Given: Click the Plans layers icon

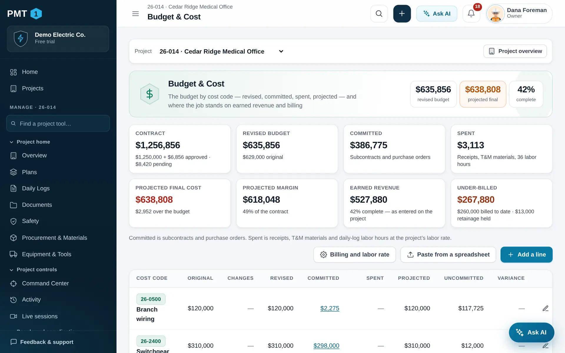Looking at the screenshot, I should tap(14, 172).
